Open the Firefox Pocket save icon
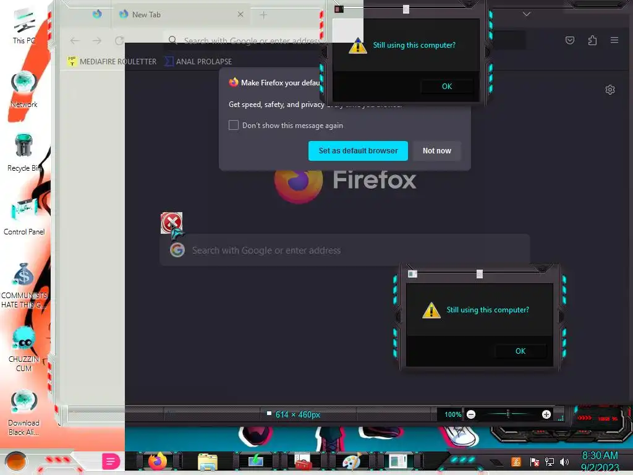The height and width of the screenshot is (475, 633). [x=570, y=40]
